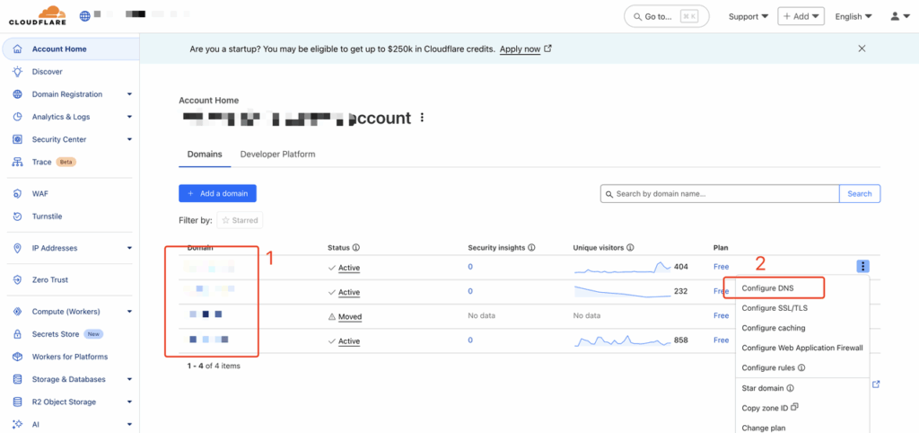This screenshot has width=919, height=433.
Task: Click the Zero Trust icon
Action: (18, 280)
